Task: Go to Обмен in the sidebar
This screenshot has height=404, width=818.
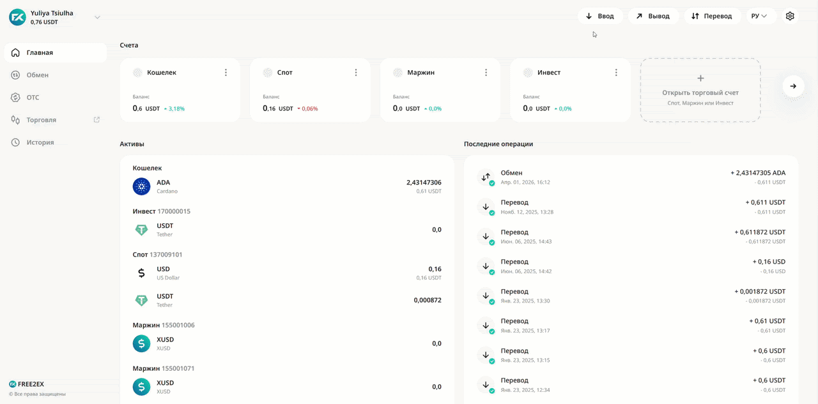Action: click(x=37, y=75)
